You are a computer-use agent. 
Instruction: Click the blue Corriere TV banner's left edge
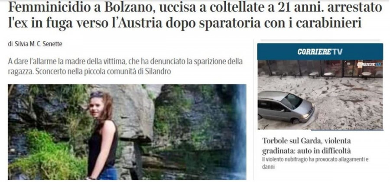tap(259, 52)
